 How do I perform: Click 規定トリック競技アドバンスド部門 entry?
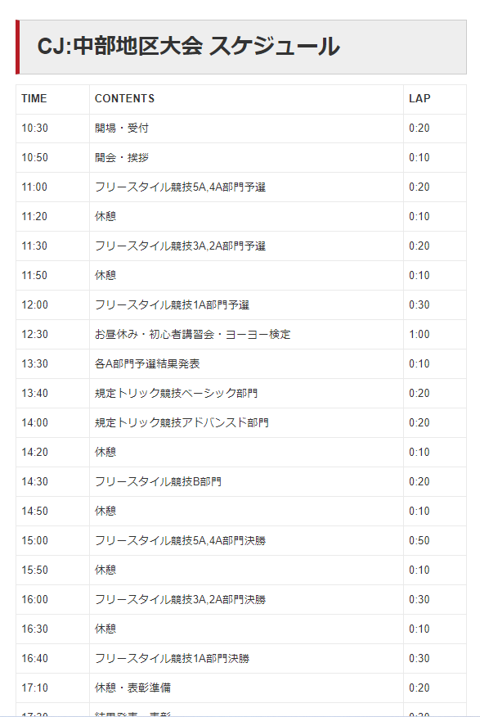[182, 423]
